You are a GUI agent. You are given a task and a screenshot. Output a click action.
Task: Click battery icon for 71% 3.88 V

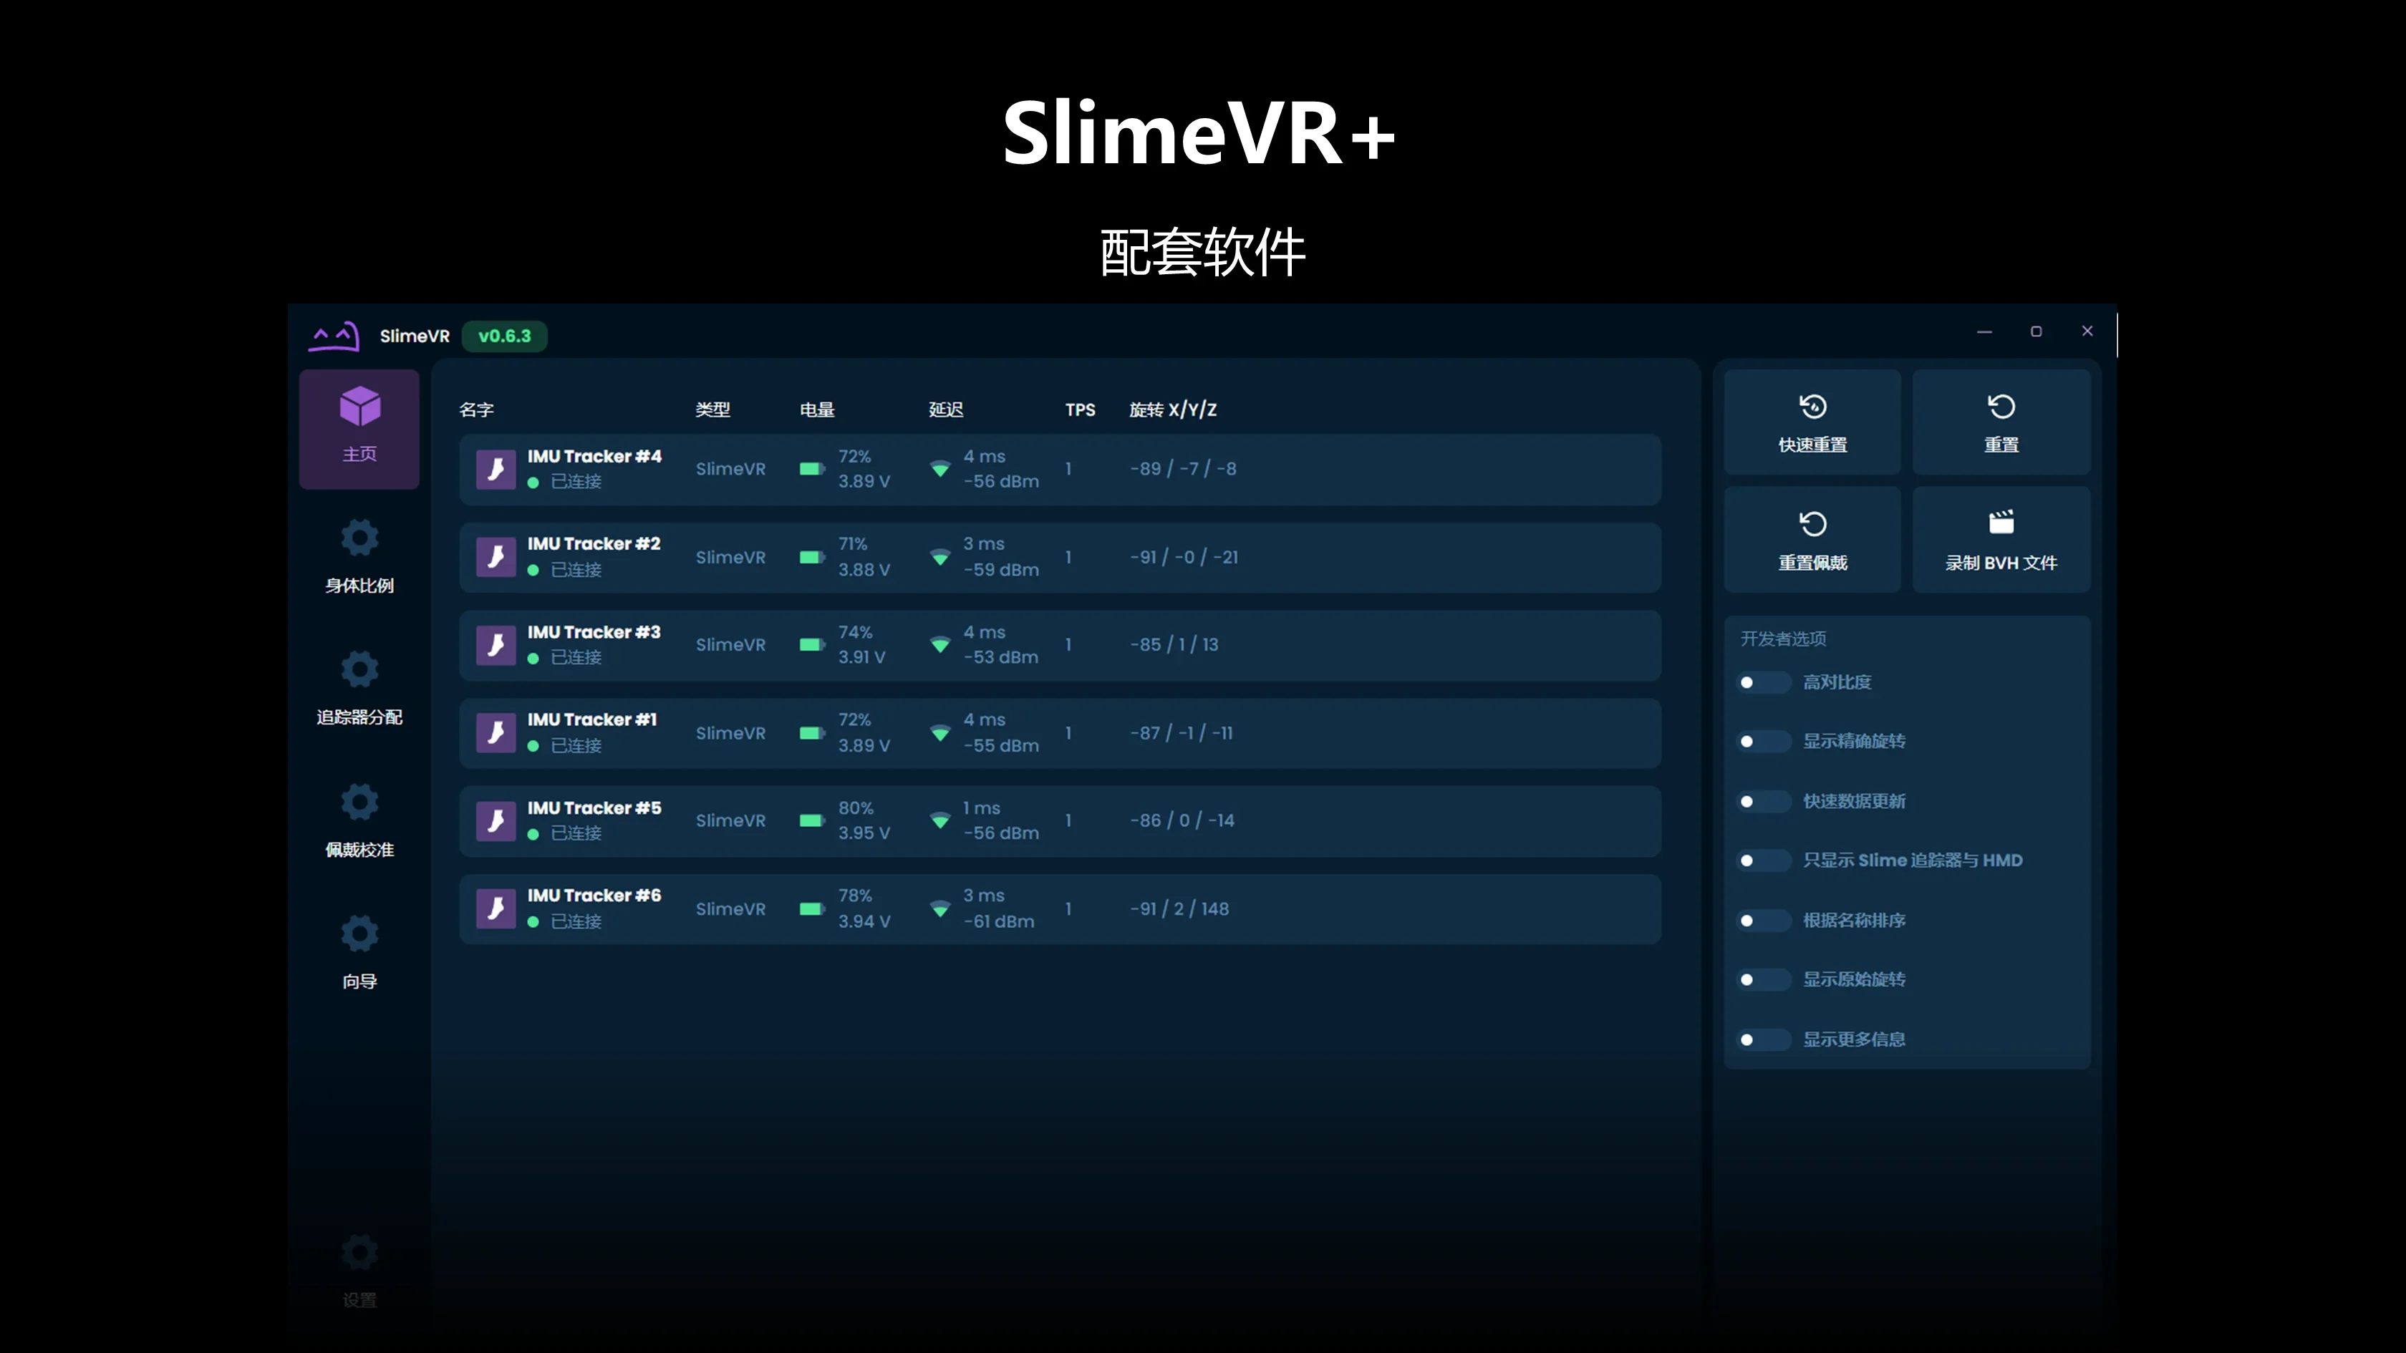(813, 558)
